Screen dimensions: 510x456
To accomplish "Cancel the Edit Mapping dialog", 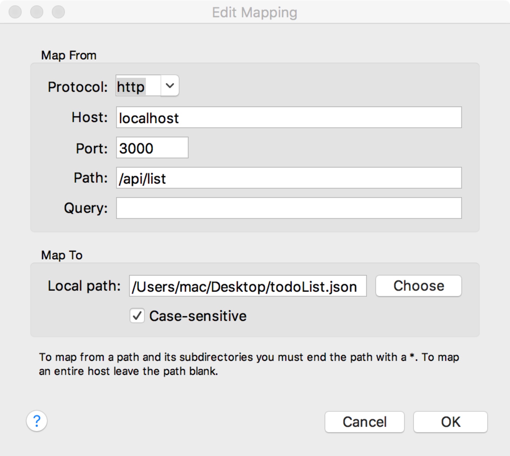I will point(364,422).
